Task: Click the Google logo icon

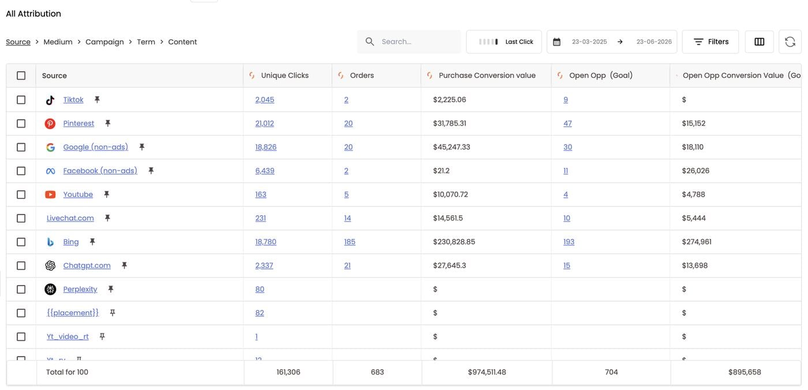Action: [50, 147]
